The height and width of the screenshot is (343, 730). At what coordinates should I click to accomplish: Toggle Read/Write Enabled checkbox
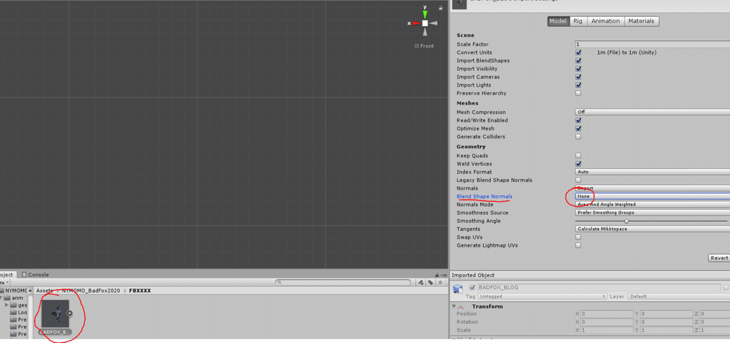click(x=578, y=120)
